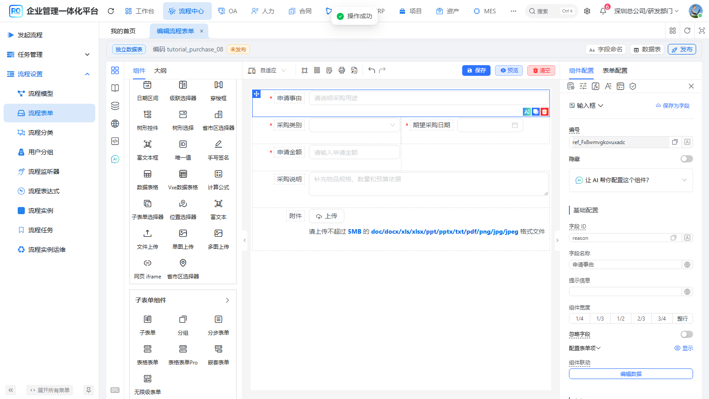Screen dimensions: 709x399
Task: Add the 分步表单 step form component
Action: (x=218, y=325)
